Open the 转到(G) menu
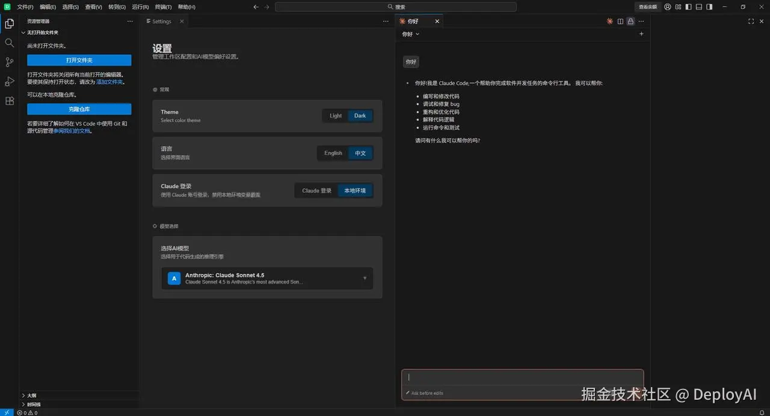The width and height of the screenshot is (770, 416). pos(117,7)
